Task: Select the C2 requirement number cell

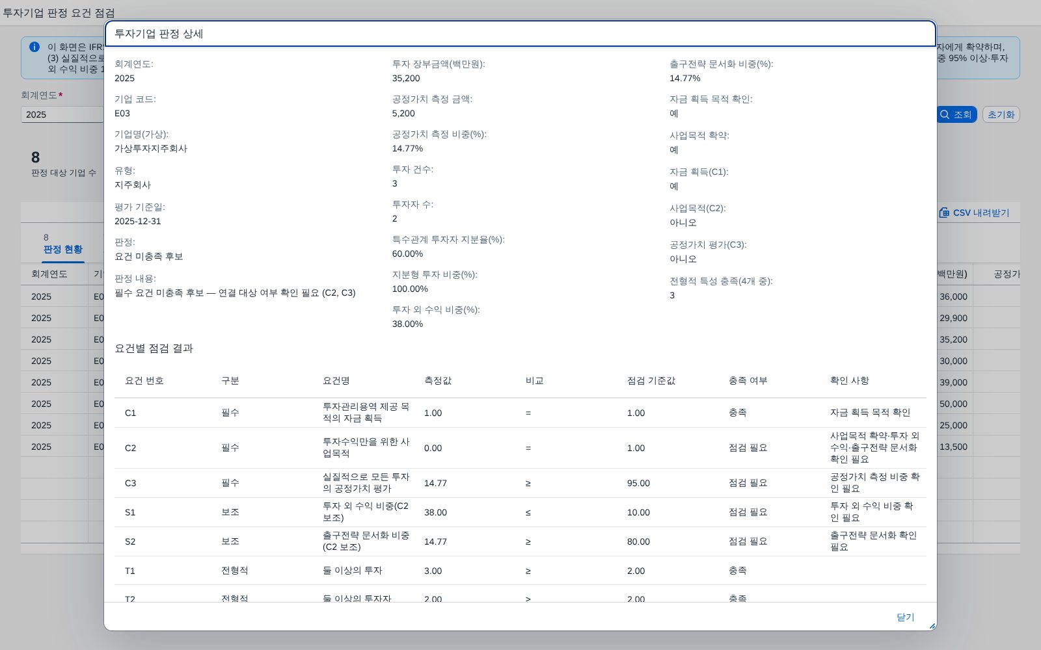Action: (x=131, y=448)
